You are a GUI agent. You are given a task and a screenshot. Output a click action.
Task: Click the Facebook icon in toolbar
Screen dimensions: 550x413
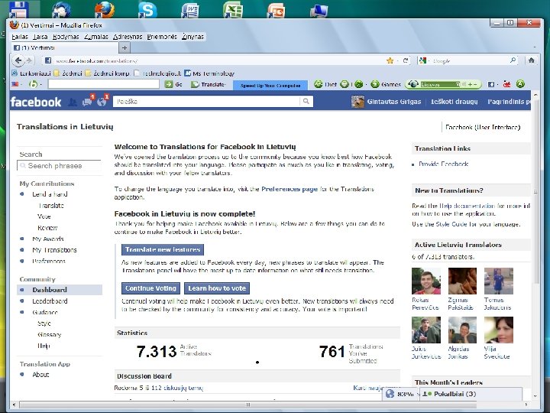491,84
